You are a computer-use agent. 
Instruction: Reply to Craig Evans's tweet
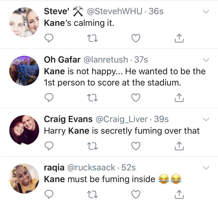pyautogui.click(x=49, y=146)
